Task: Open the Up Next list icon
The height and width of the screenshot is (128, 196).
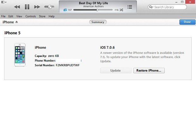Action: click(x=130, y=7)
